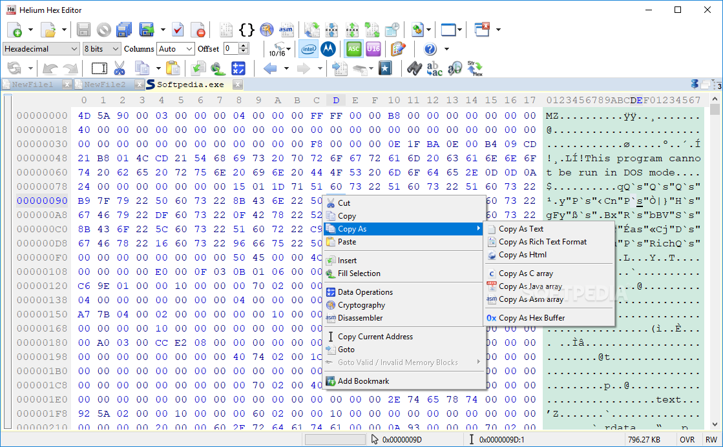Click the 796.27 KB file size status
The width and height of the screenshot is (723, 447).
tap(644, 440)
